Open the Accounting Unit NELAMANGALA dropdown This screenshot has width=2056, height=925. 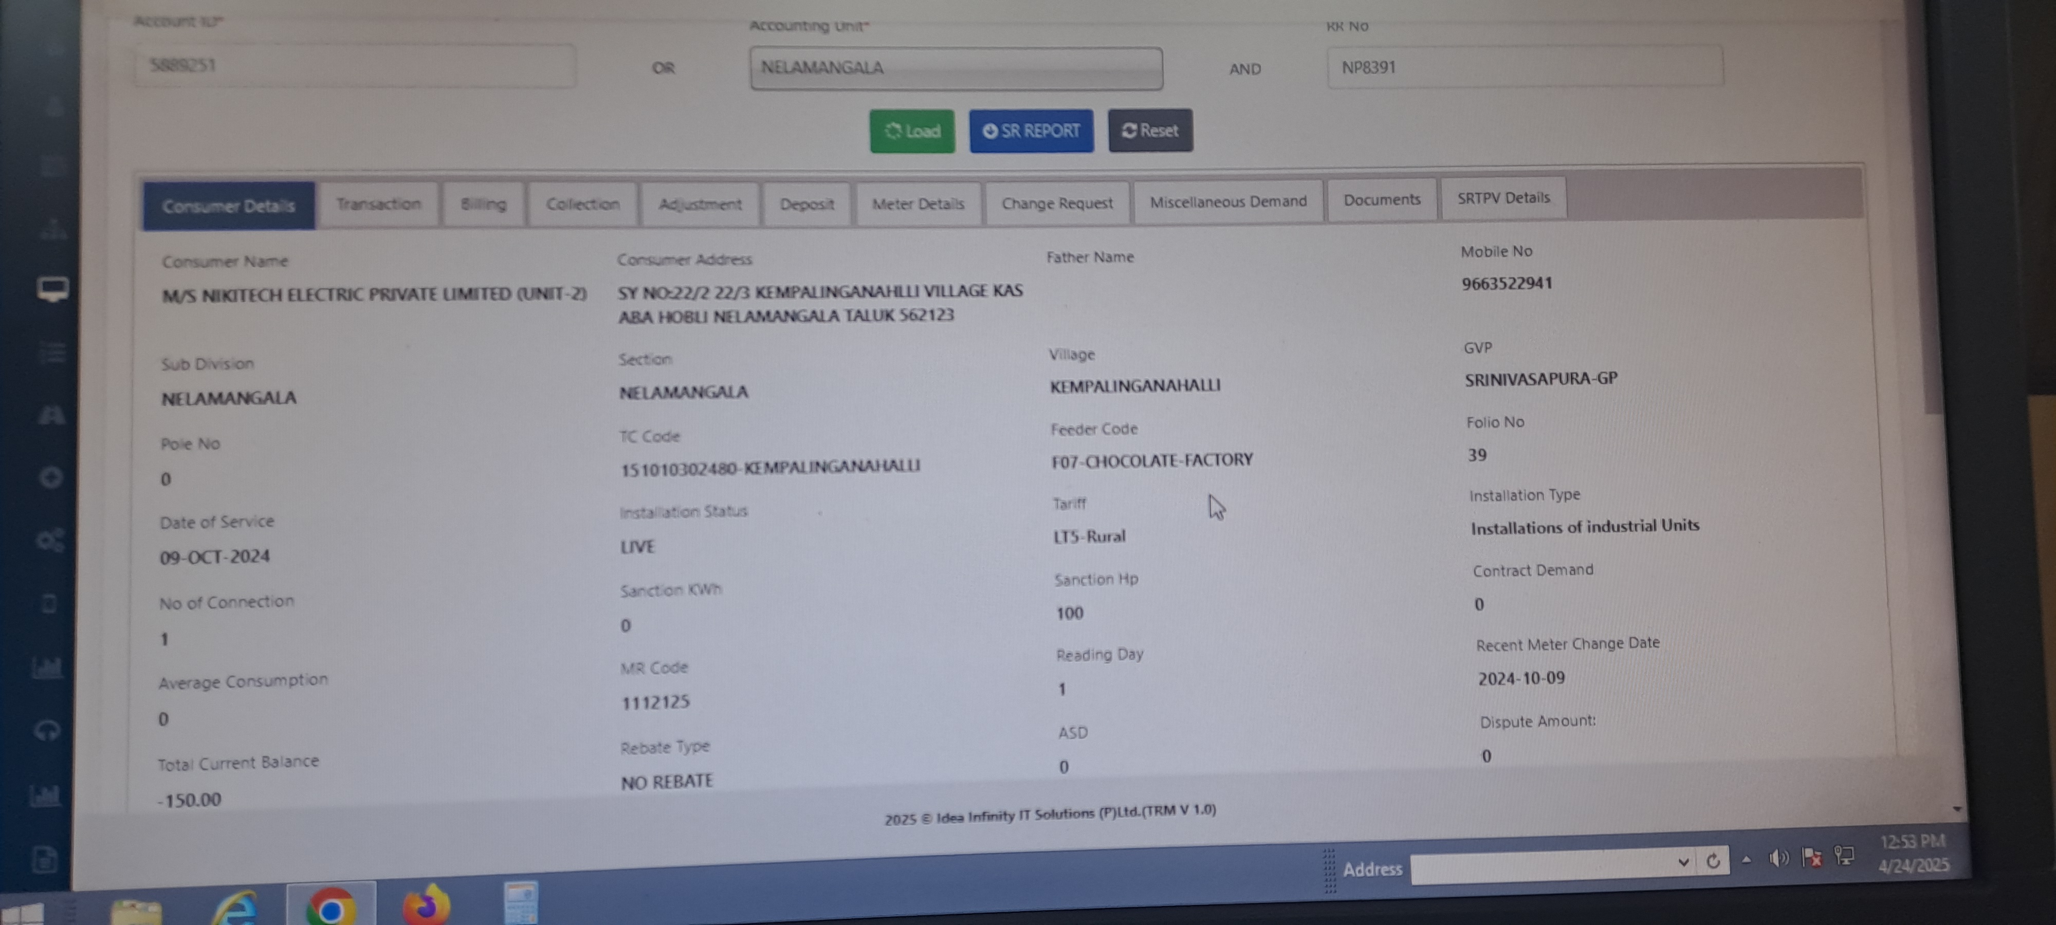956,68
